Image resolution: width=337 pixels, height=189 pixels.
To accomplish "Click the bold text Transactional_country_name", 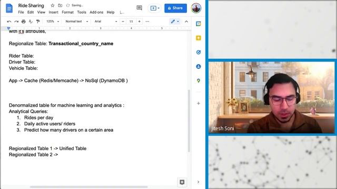I will [x=81, y=44].
